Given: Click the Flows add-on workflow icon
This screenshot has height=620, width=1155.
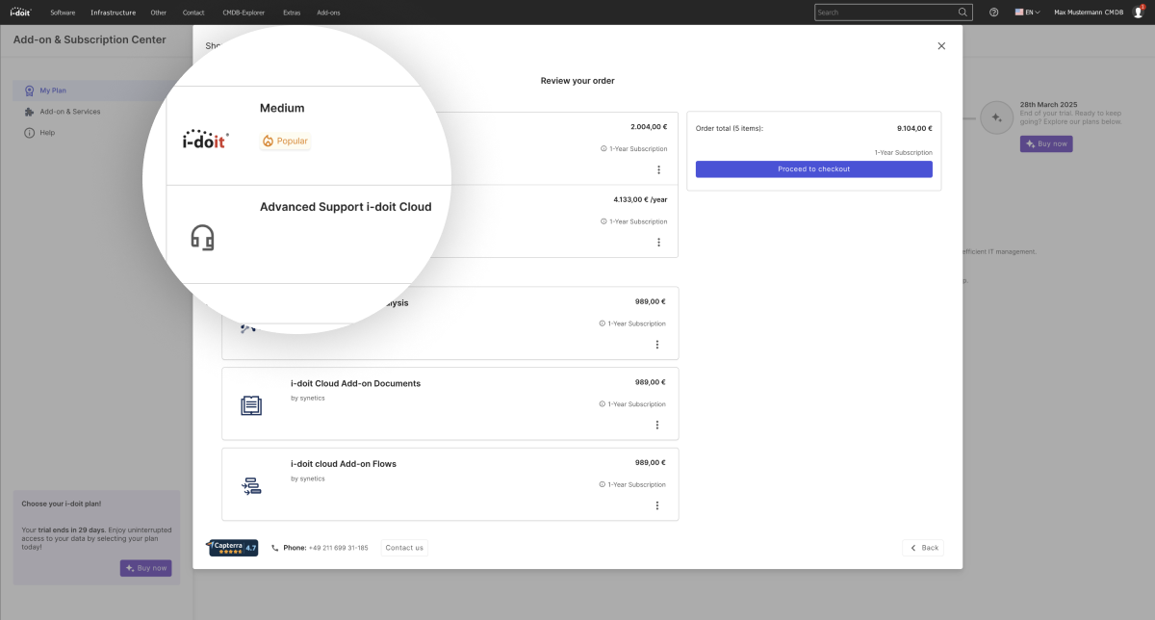Looking at the screenshot, I should pyautogui.click(x=250, y=486).
